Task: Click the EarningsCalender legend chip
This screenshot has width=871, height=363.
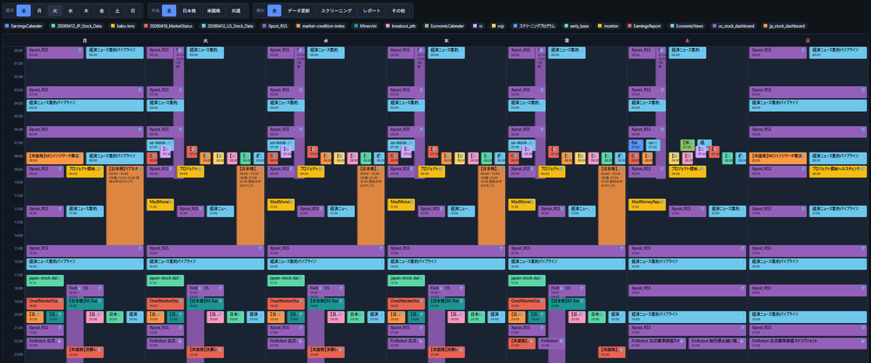Action: [x=25, y=26]
